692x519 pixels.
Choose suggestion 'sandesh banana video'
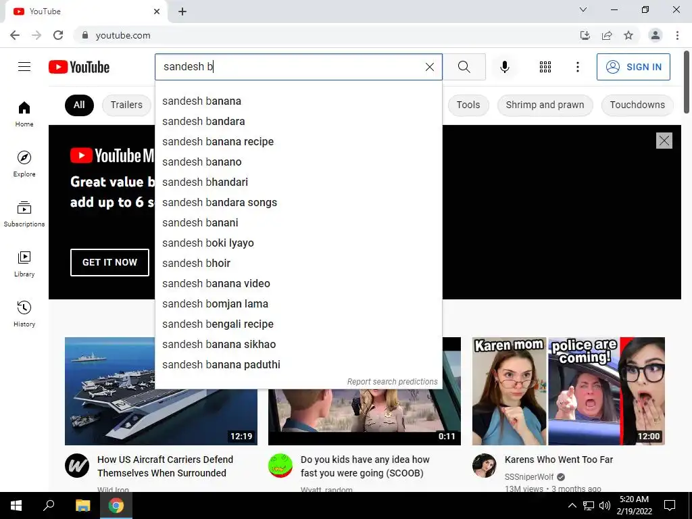(298, 284)
